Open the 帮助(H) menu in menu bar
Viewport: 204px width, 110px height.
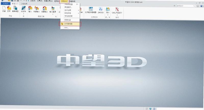pyautogui.click(x=64, y=1)
